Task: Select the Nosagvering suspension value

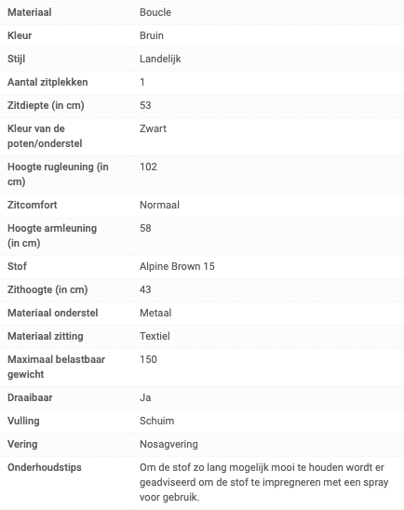Action: coord(168,444)
